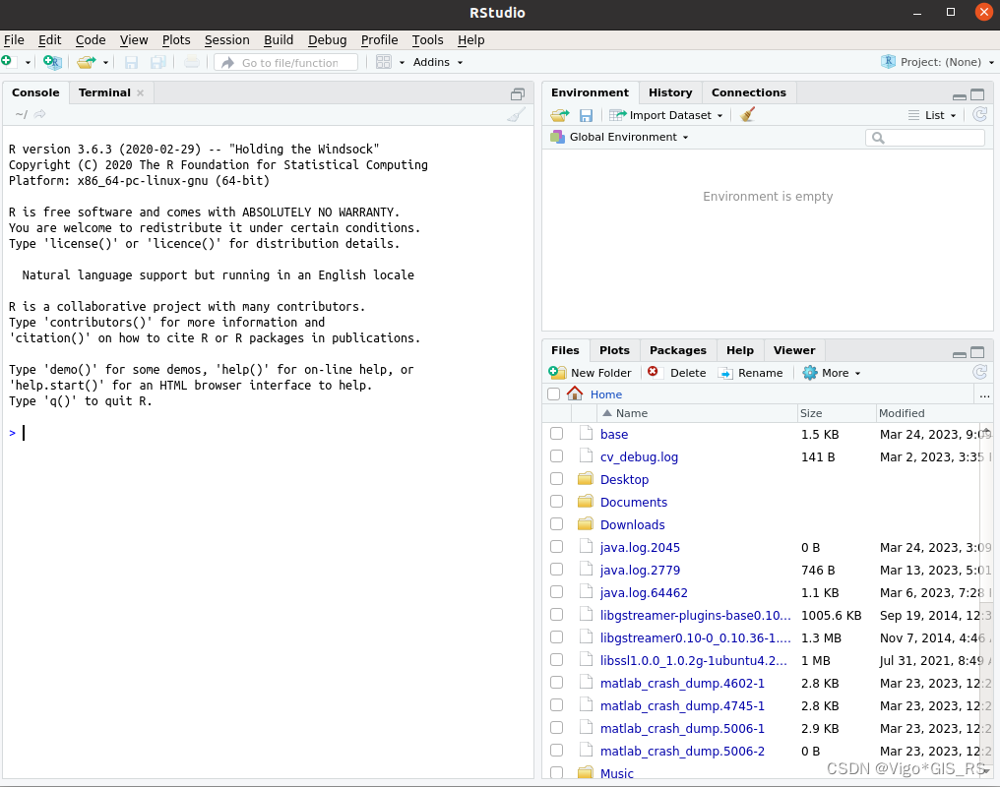The width and height of the screenshot is (1000, 787).
Task: Check the box next to base file
Action: tap(557, 433)
